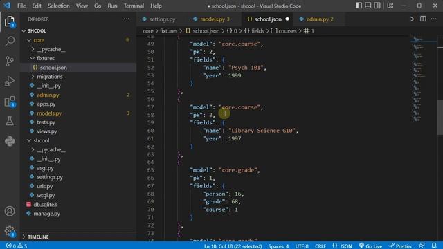This screenshot has width=443, height=249.
Task: Change CRLF end of line sequence
Action: tap(320, 246)
